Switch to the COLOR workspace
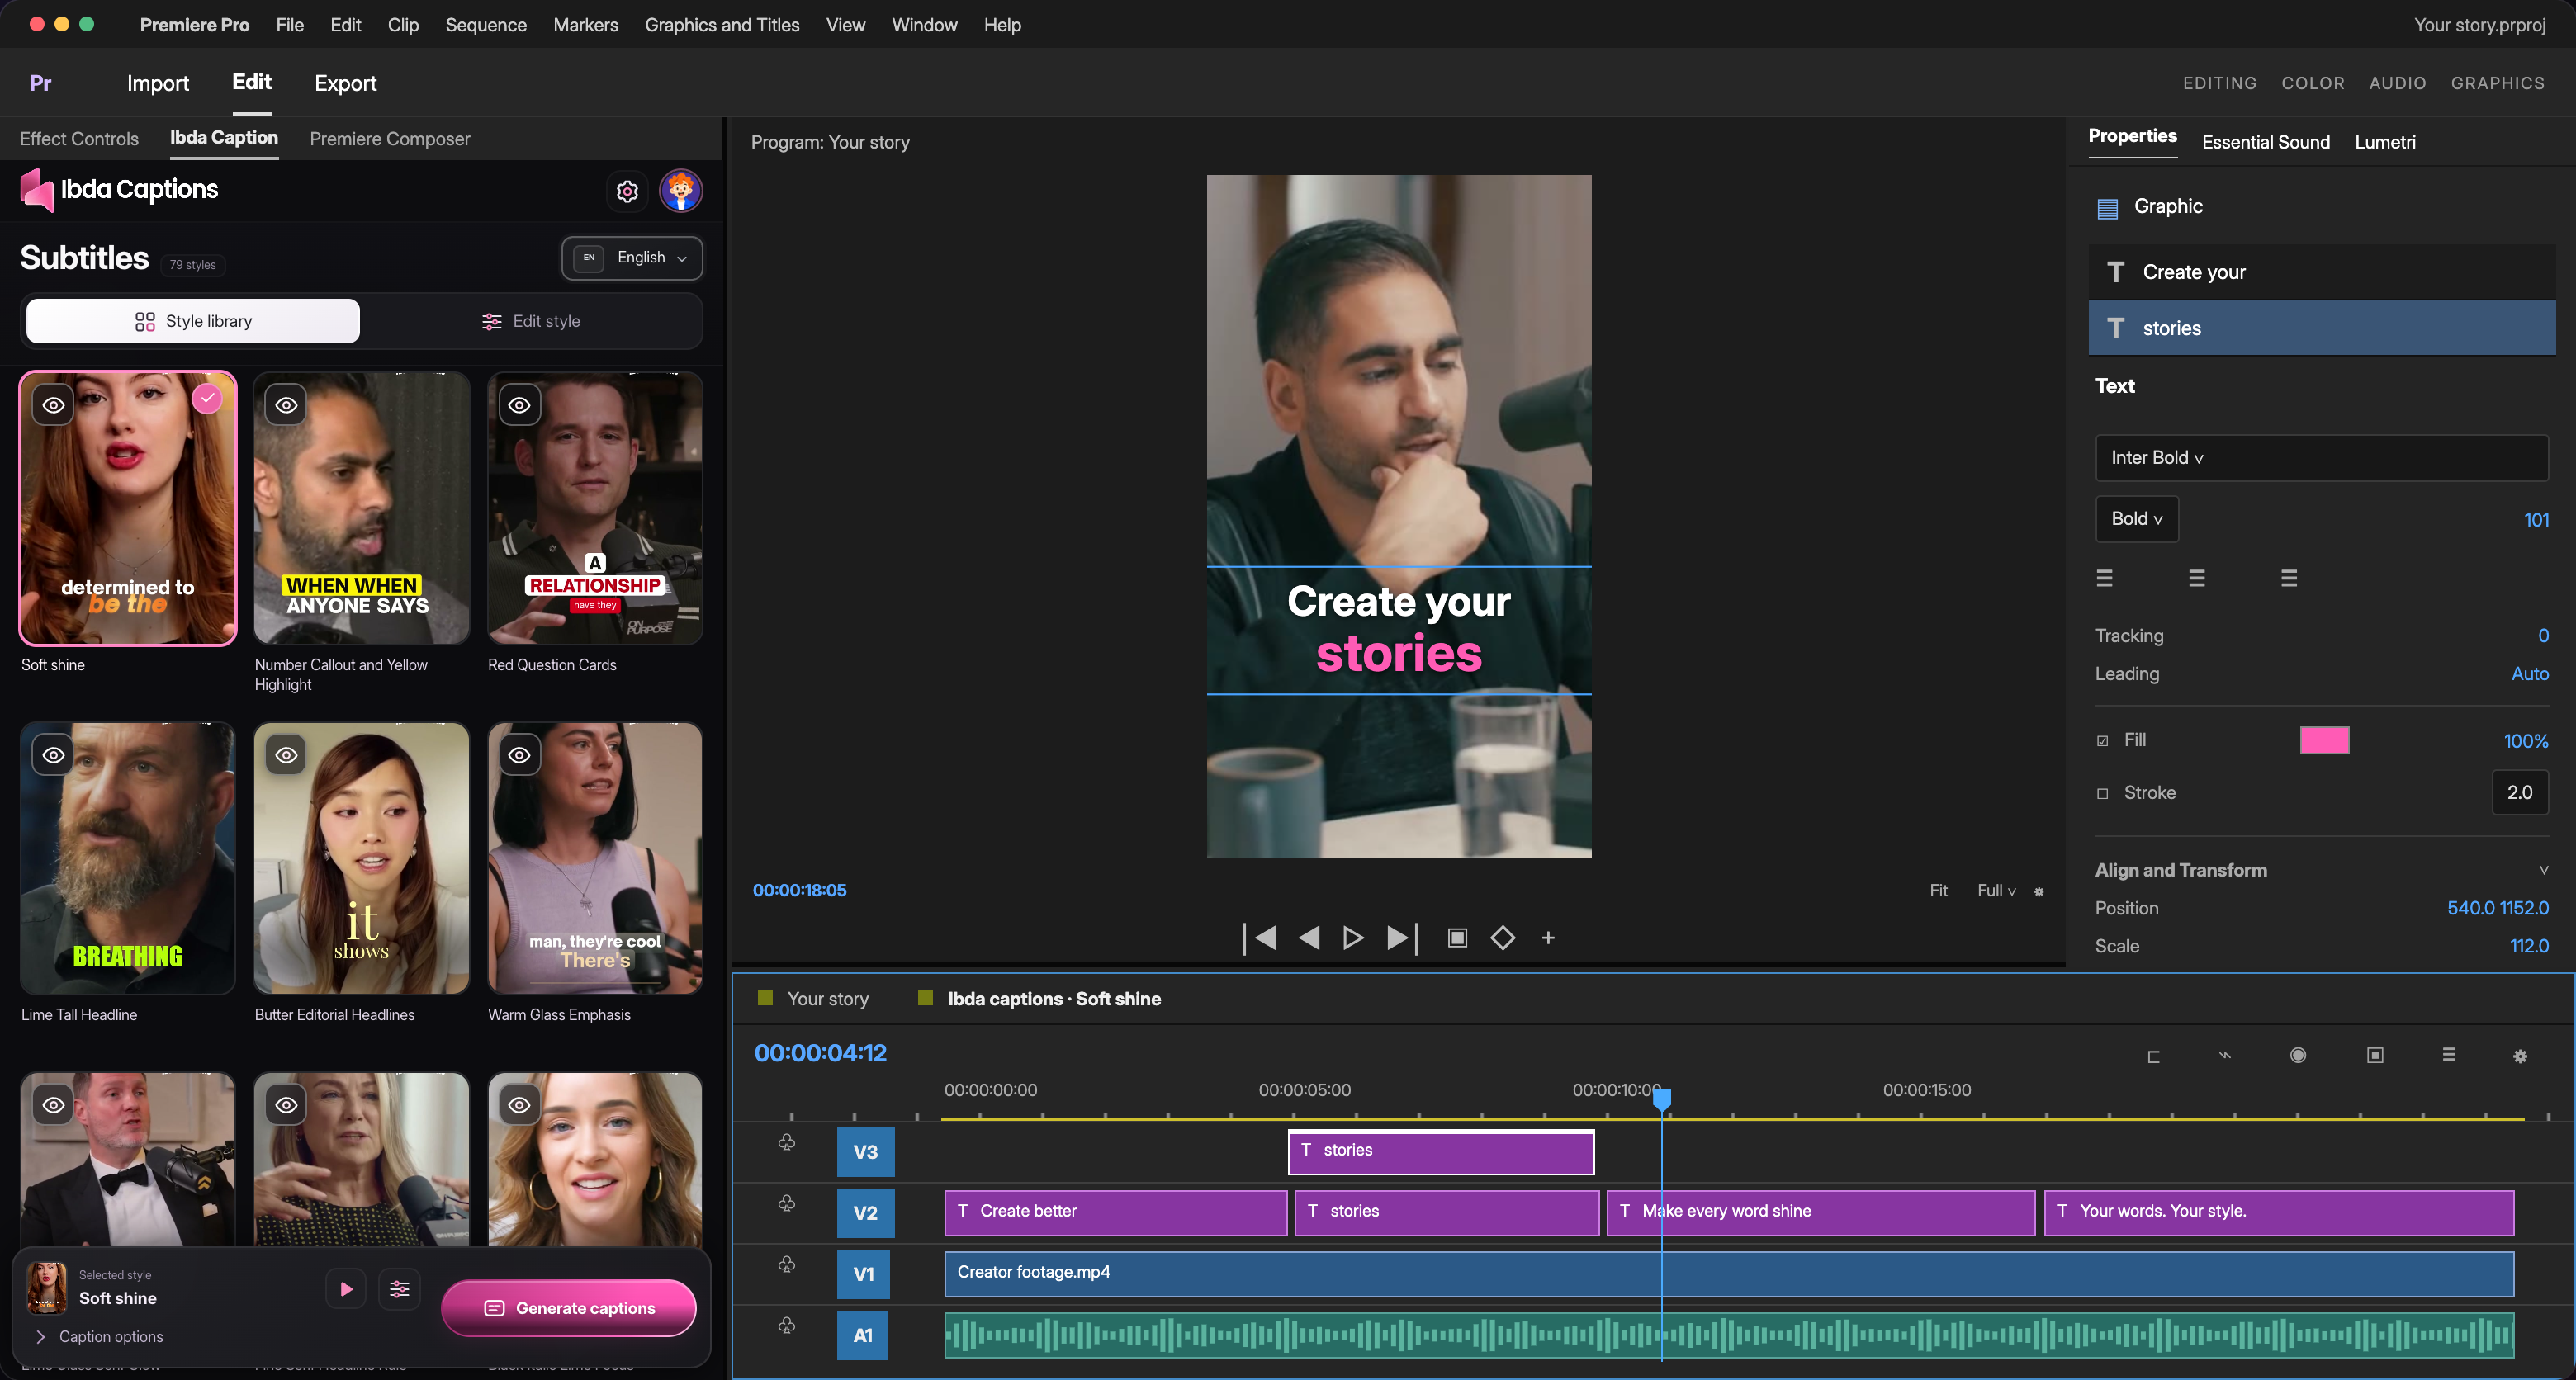The height and width of the screenshot is (1380, 2576). (x=2312, y=83)
